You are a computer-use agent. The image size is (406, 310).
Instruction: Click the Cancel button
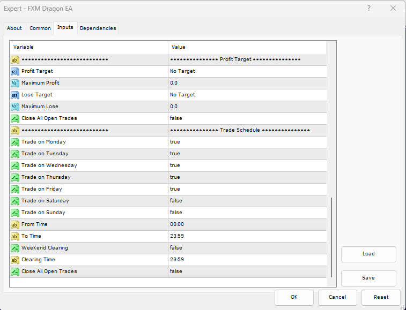click(x=337, y=297)
